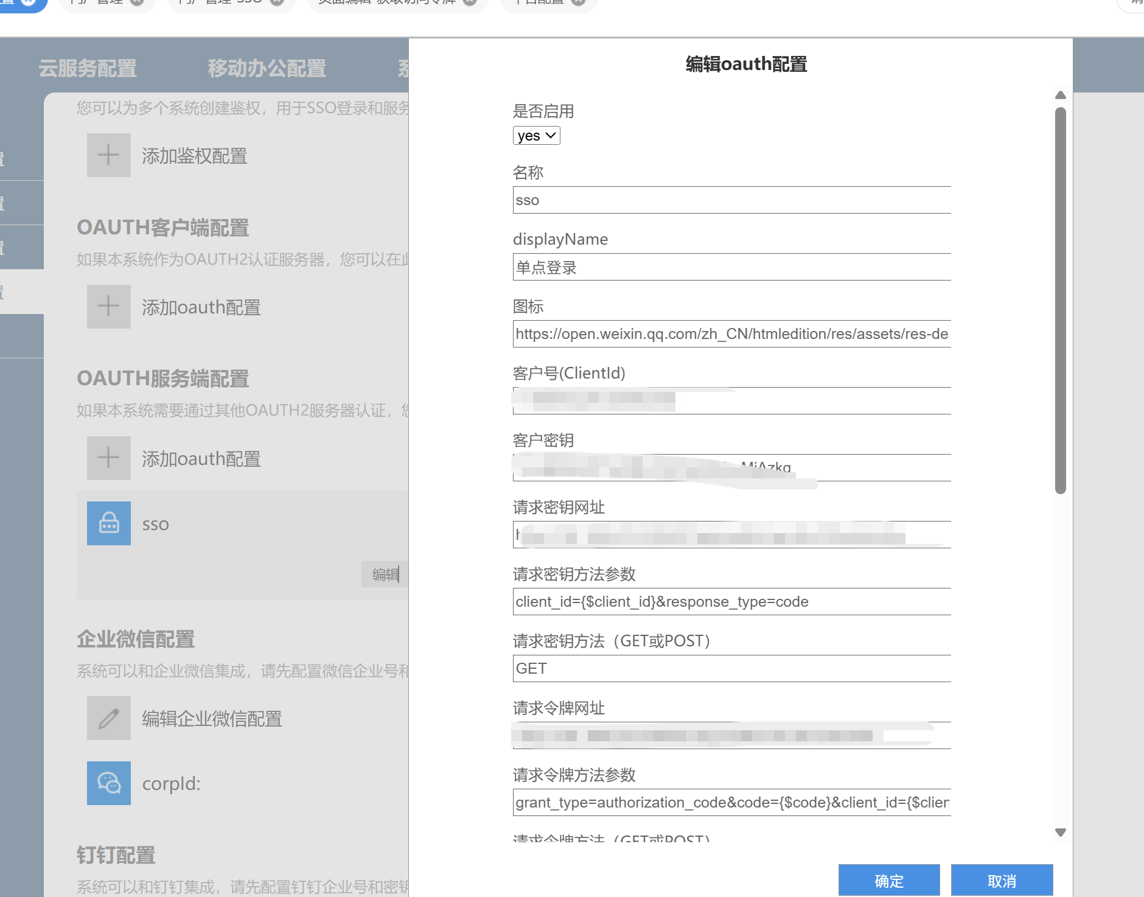This screenshot has height=897, width=1144.
Task: Click the plus icon under OAUTH服务端配置
Action: point(108,458)
